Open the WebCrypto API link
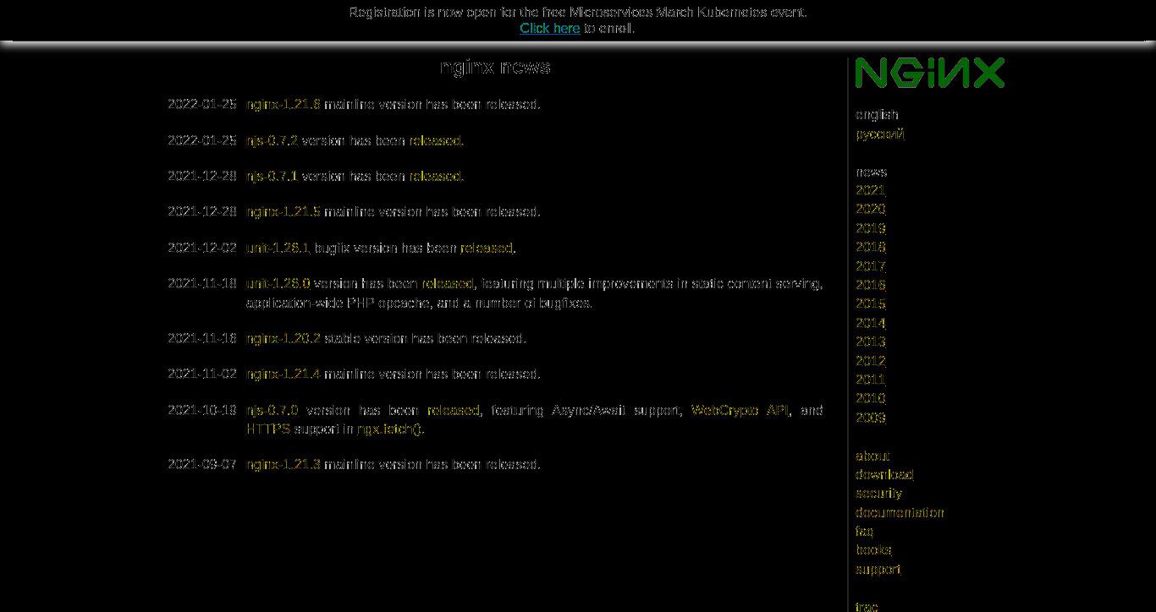This screenshot has height=612, width=1156. pyautogui.click(x=740, y=410)
